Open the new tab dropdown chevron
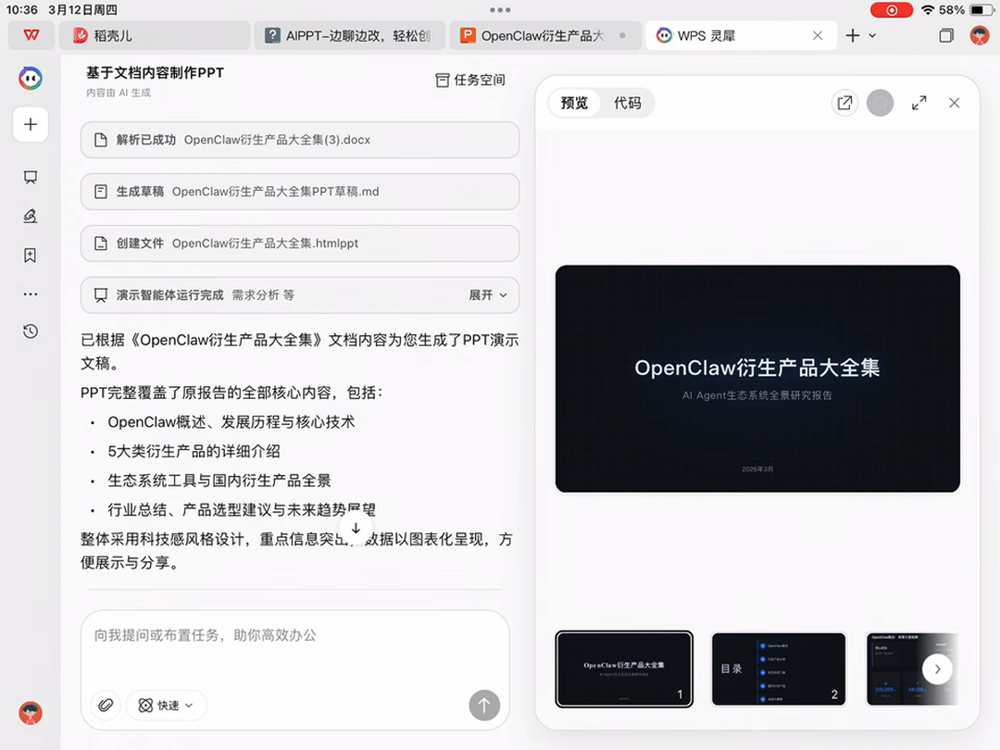 pyautogui.click(x=872, y=36)
